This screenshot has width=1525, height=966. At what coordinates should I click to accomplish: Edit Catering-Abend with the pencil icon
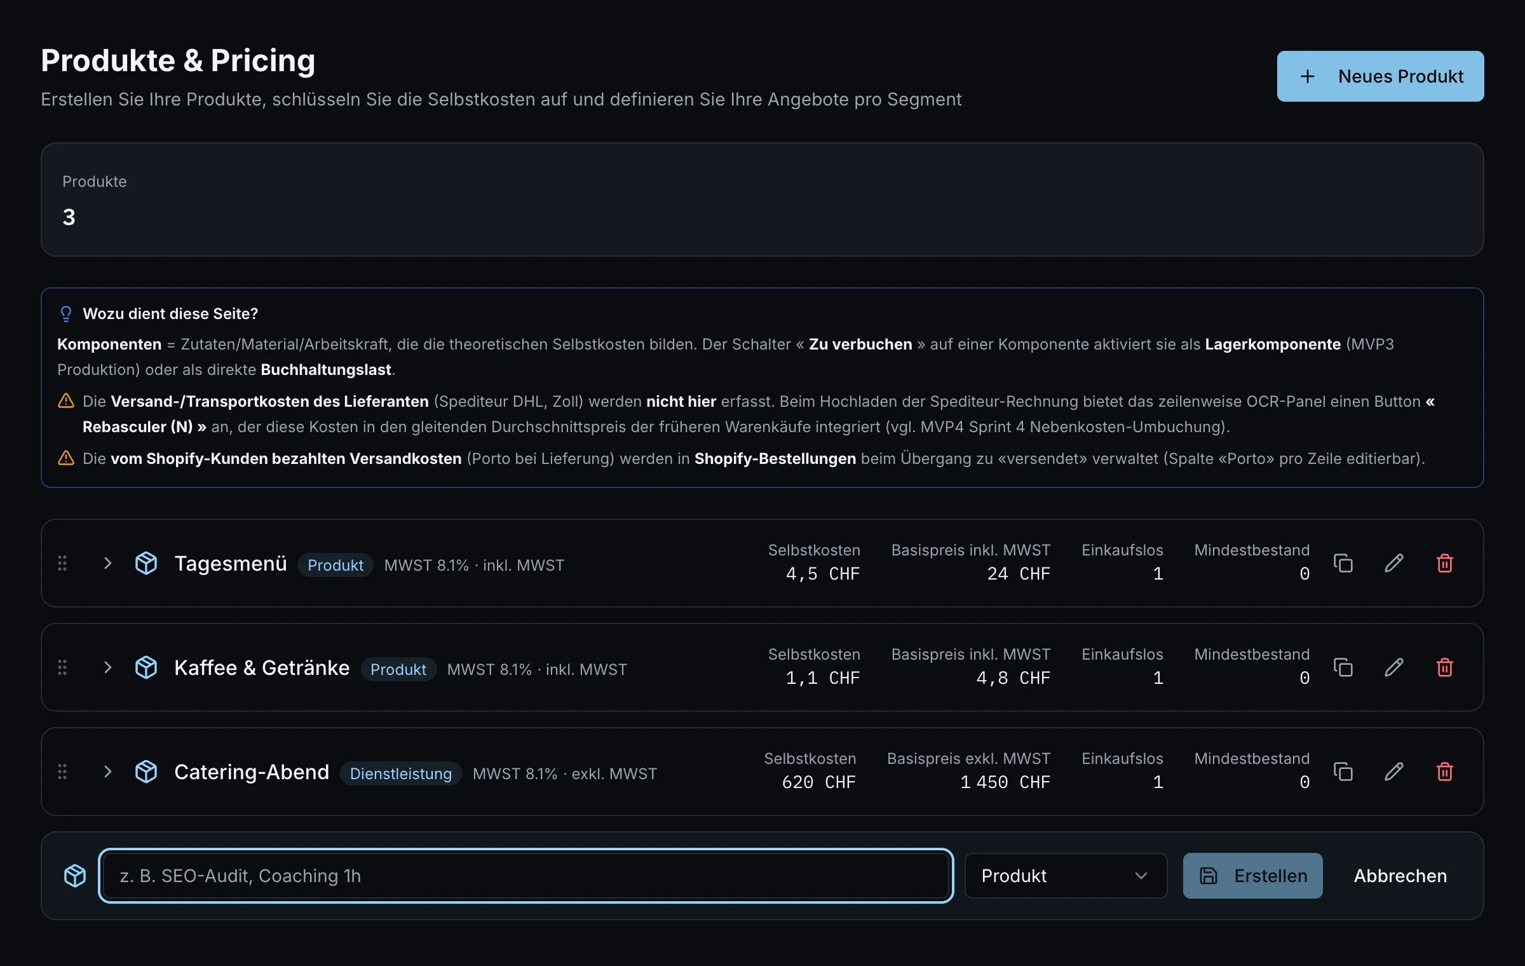1393,772
